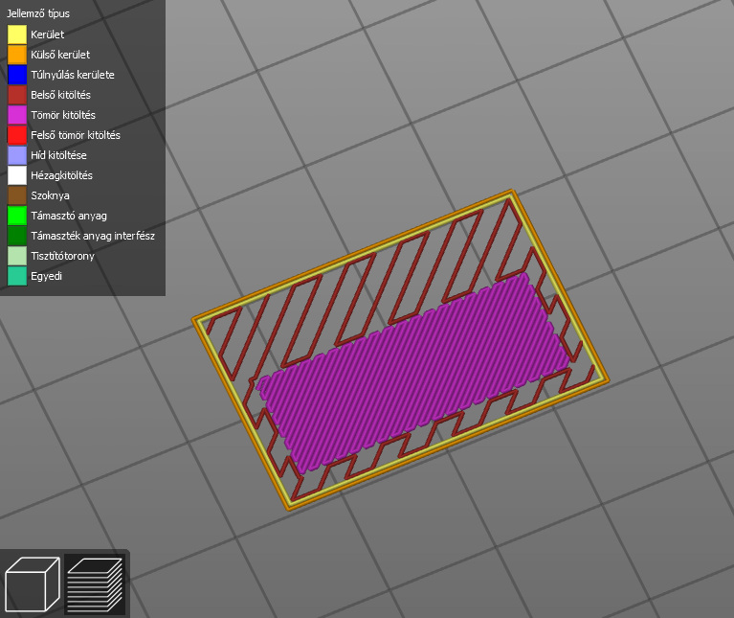Select the Belső kitöltés legend label
Image resolution: width=734 pixels, height=618 pixels.
click(61, 95)
